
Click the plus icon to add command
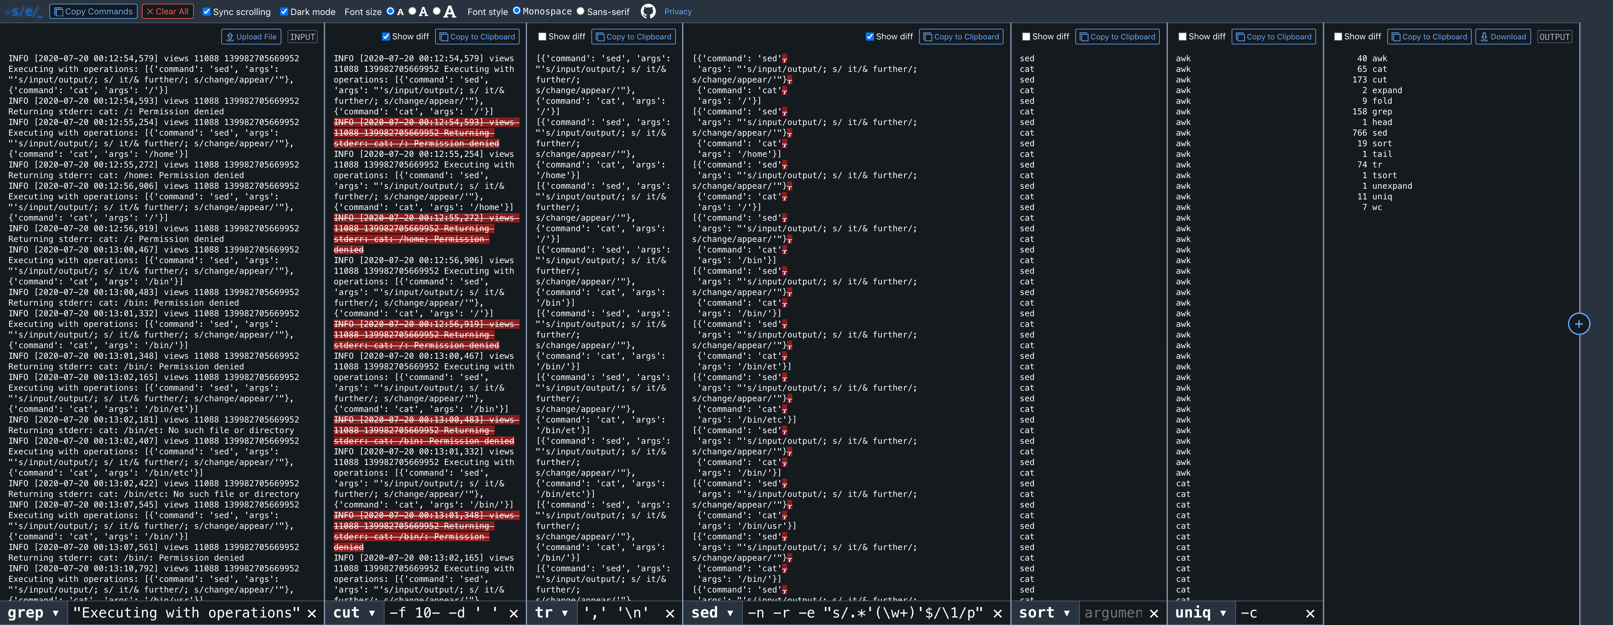(x=1578, y=324)
